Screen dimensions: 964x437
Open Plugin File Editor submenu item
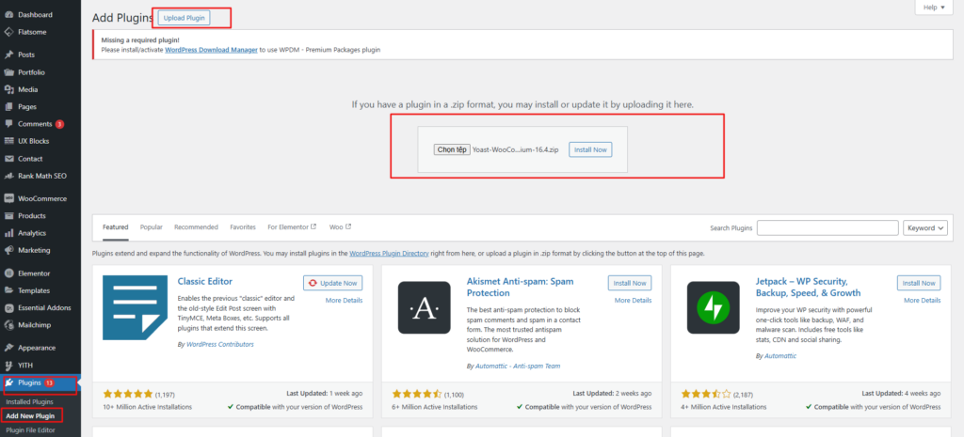[30, 430]
